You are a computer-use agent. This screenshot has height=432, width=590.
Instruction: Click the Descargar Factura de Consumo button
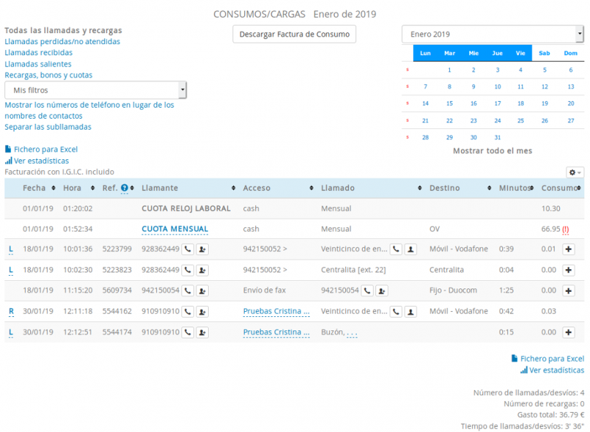click(294, 34)
